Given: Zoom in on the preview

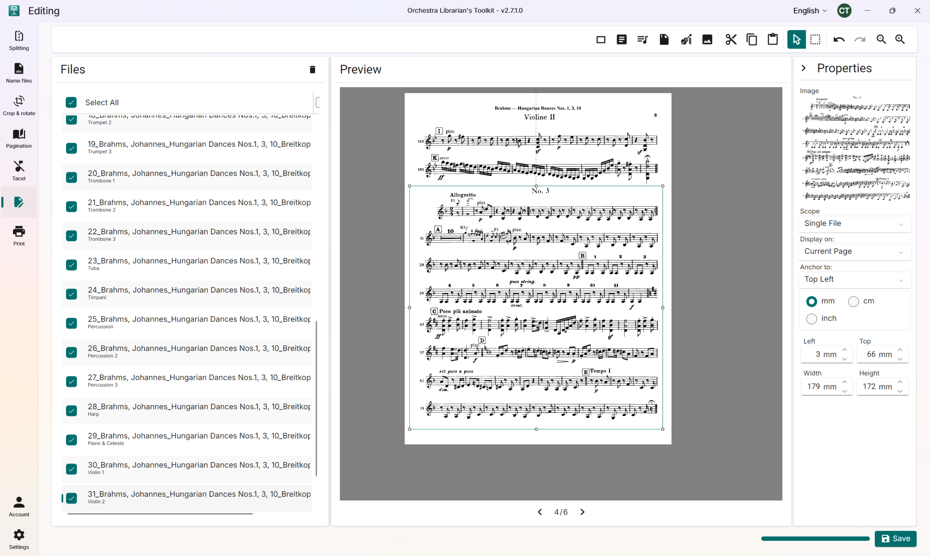Looking at the screenshot, I should (900, 40).
